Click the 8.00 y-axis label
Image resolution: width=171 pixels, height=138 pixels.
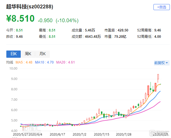(14, 89)
